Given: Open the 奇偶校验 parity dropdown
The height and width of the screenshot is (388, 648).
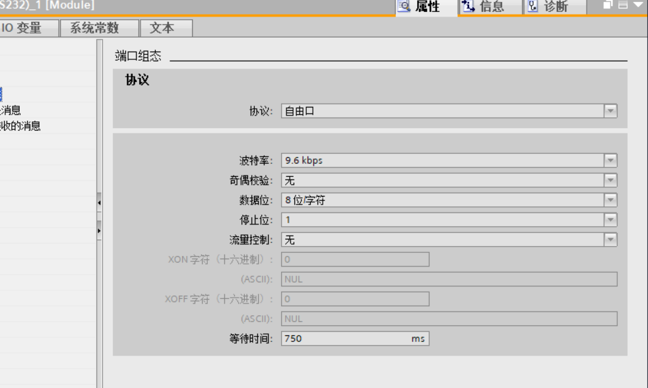Looking at the screenshot, I should pyautogui.click(x=610, y=180).
